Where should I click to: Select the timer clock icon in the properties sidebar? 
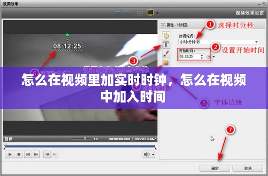(x=166, y=35)
